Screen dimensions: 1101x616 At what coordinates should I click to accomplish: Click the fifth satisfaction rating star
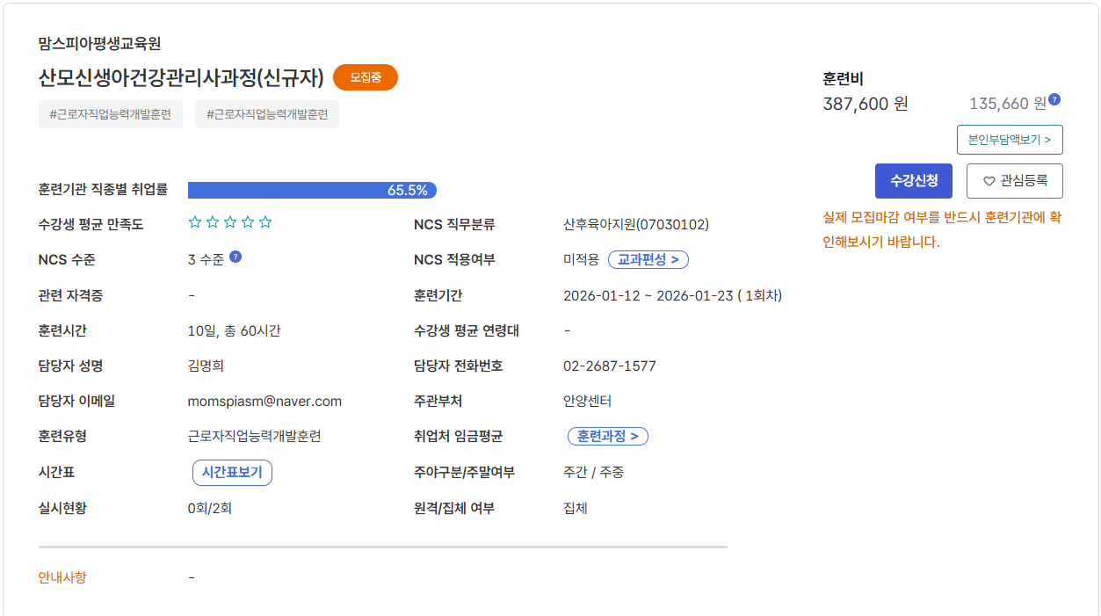[x=265, y=223]
